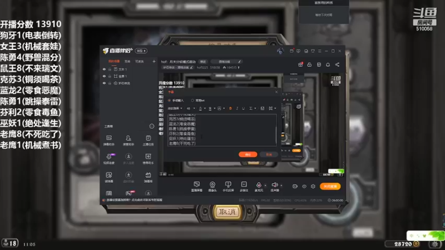
Task: Switch to the 我的场景 tab
Action: [114, 61]
